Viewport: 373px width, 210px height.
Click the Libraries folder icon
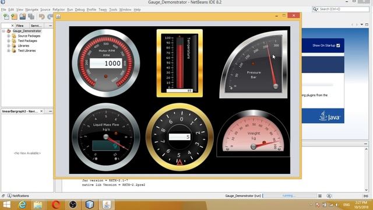point(14,45)
